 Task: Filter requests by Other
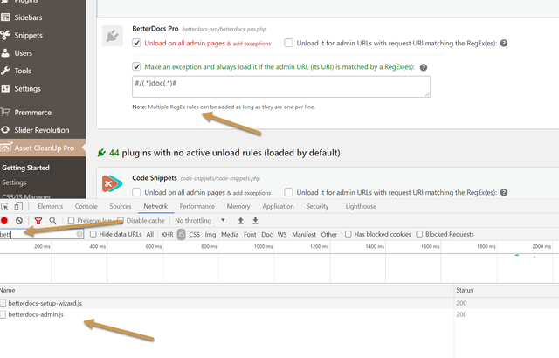tap(329, 234)
